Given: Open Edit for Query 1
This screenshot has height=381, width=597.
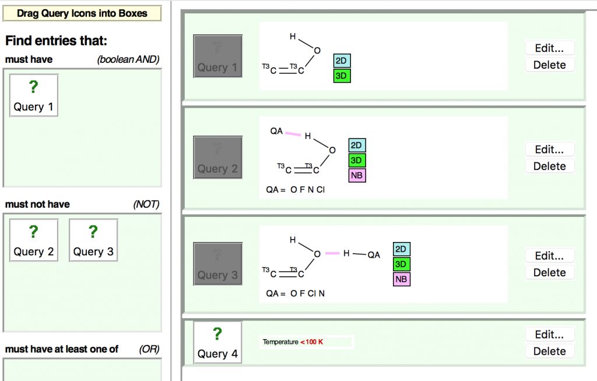Looking at the screenshot, I should (x=549, y=48).
